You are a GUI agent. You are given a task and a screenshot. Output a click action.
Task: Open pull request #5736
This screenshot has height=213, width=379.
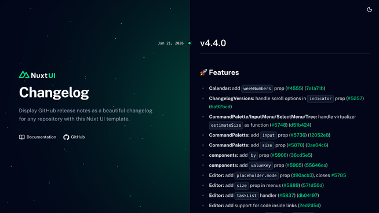point(298,135)
